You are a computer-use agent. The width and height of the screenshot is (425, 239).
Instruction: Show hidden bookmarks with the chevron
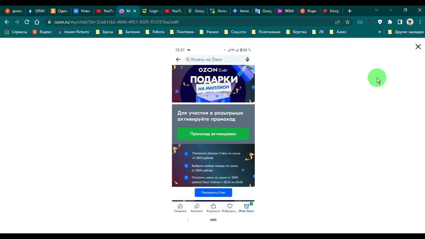click(x=380, y=32)
